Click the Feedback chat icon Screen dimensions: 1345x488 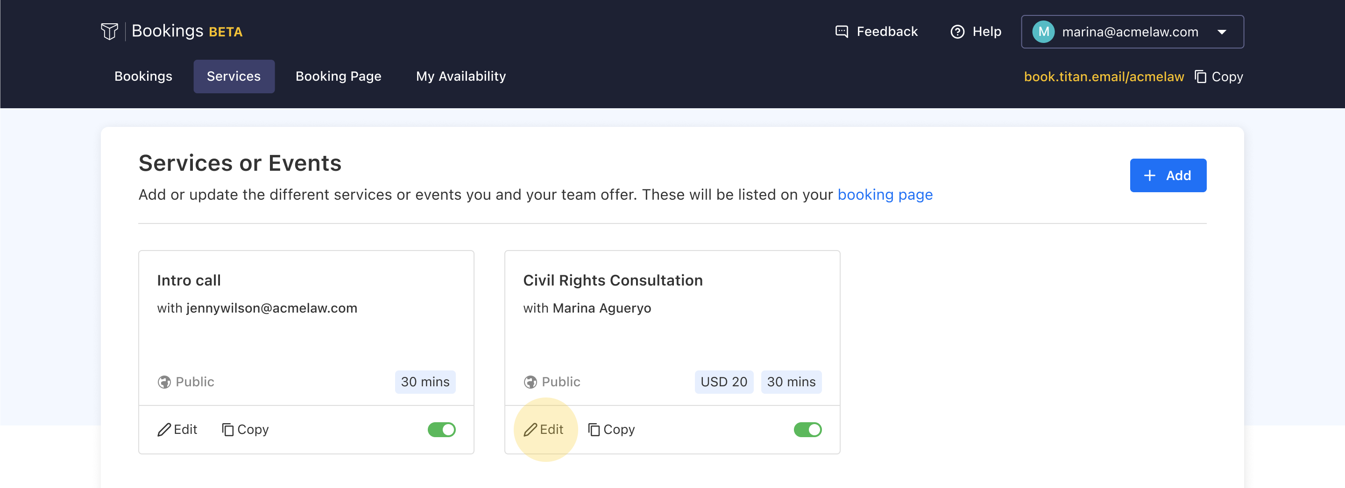coord(841,32)
